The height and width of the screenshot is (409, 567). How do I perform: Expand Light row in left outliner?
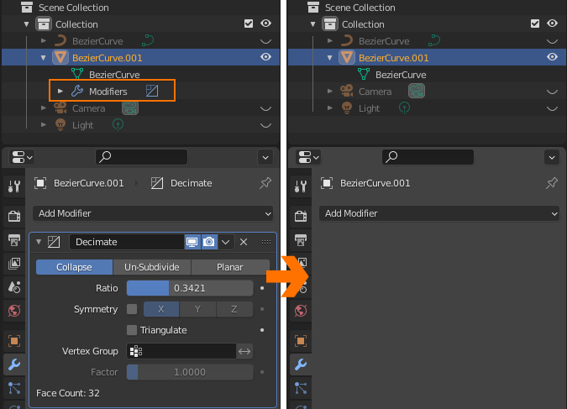[44, 125]
